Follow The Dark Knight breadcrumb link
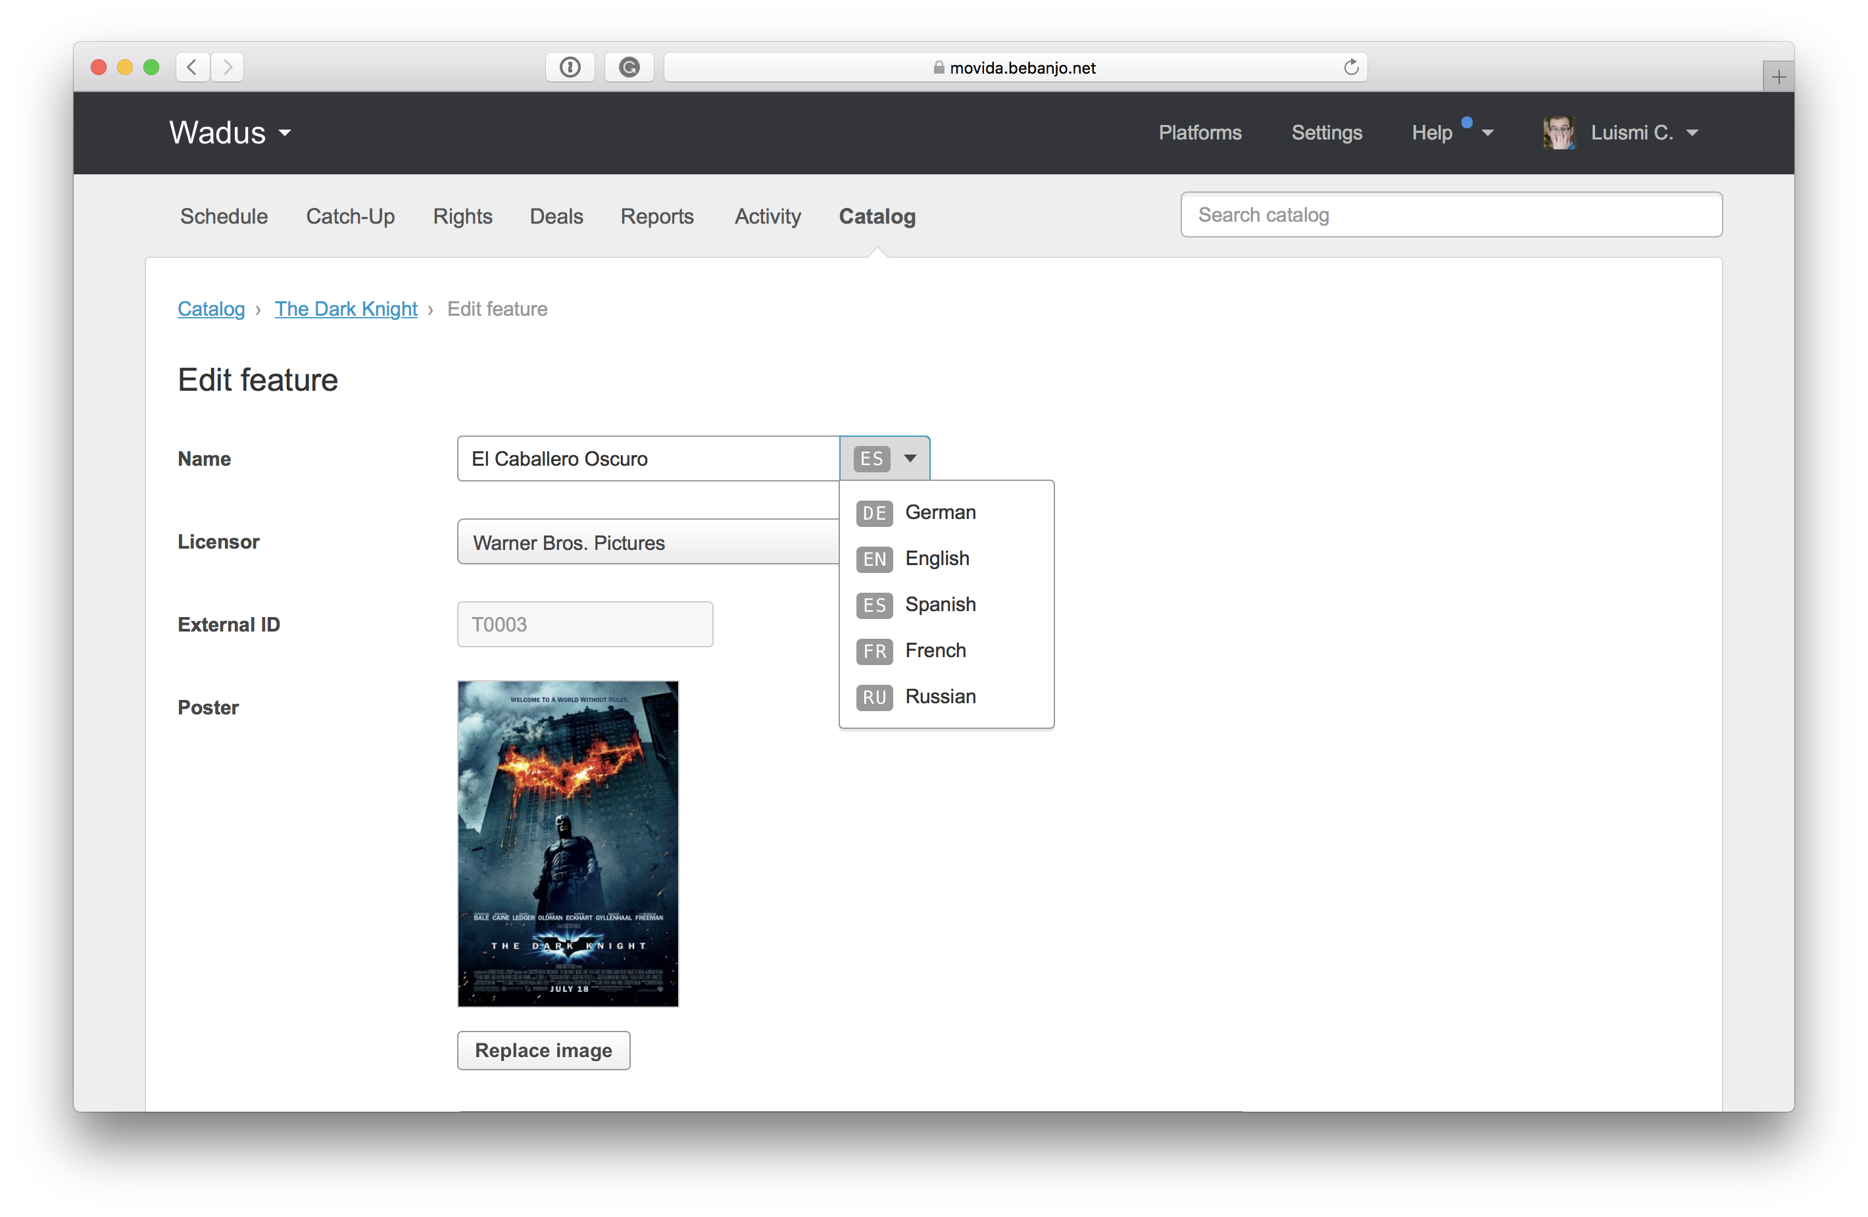The image size is (1868, 1217). [x=346, y=309]
